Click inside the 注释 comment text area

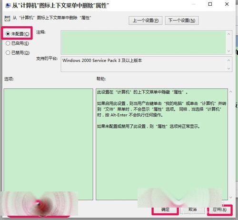(143, 42)
